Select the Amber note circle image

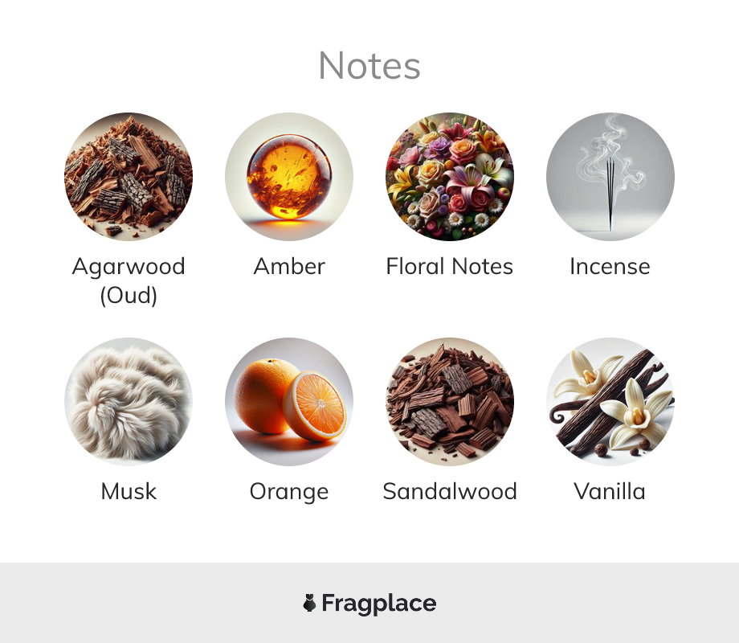[289, 177]
